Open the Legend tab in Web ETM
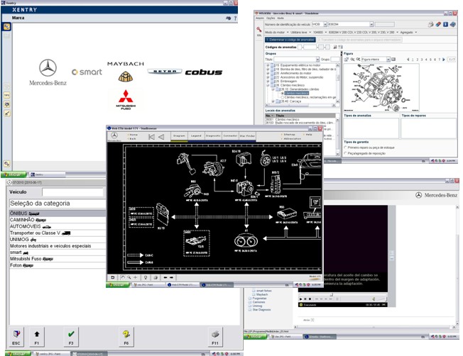463x356 pixels. (196, 136)
